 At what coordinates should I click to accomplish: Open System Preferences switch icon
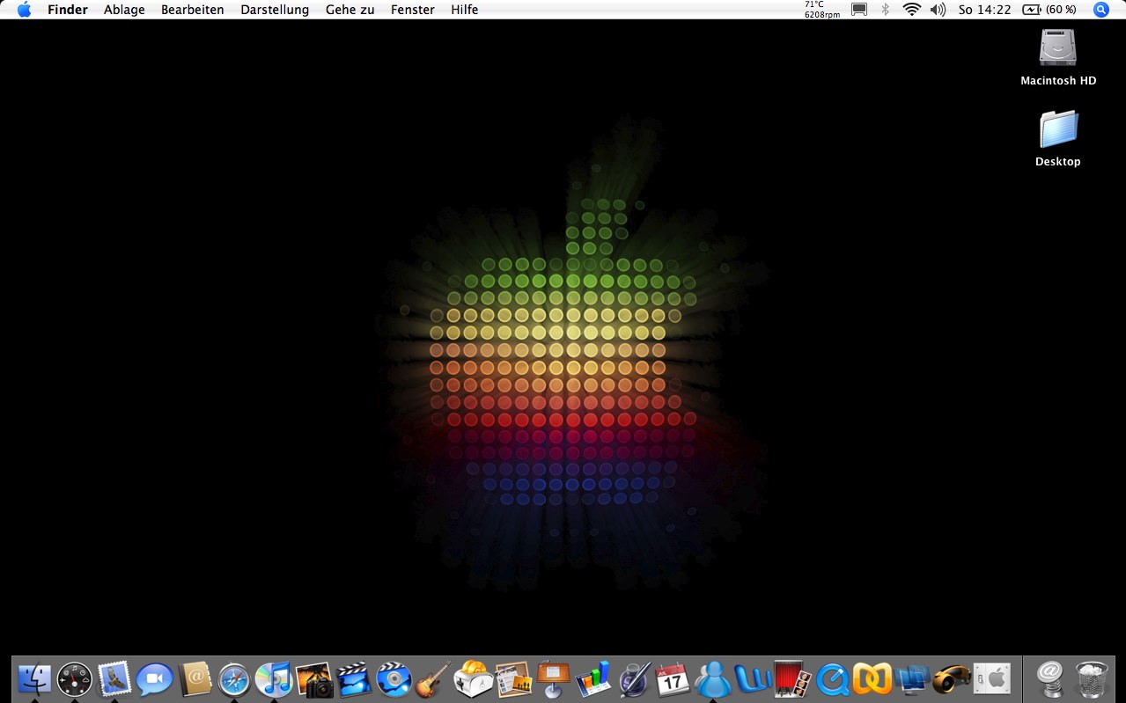coord(992,679)
